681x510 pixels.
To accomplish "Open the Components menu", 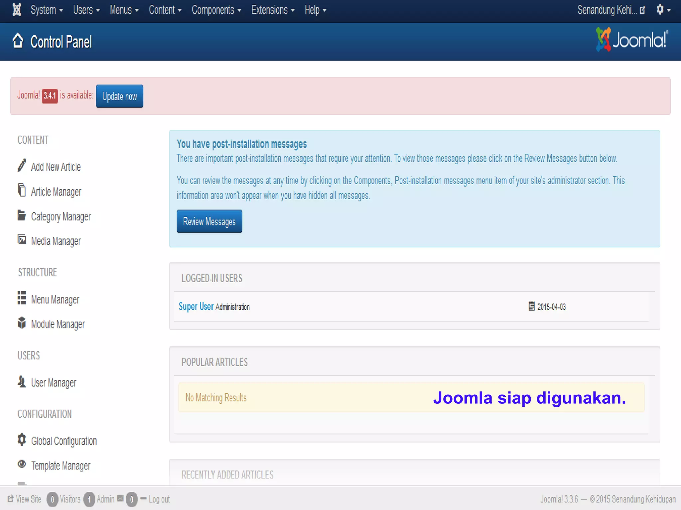I will pyautogui.click(x=216, y=10).
